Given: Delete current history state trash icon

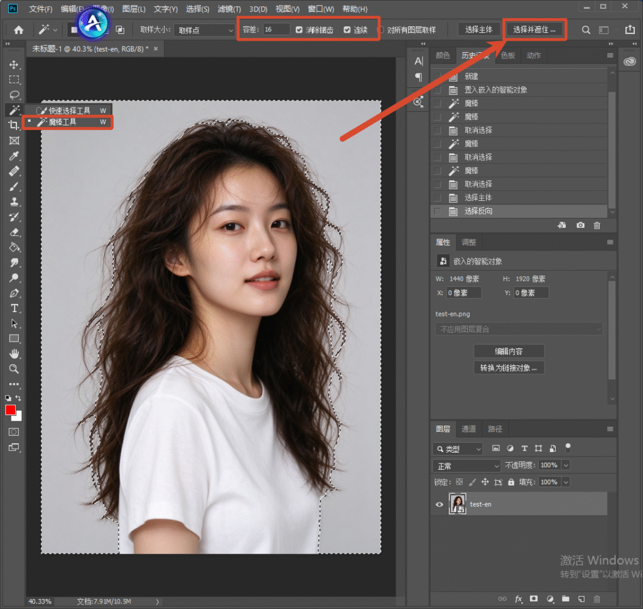Looking at the screenshot, I should [597, 225].
